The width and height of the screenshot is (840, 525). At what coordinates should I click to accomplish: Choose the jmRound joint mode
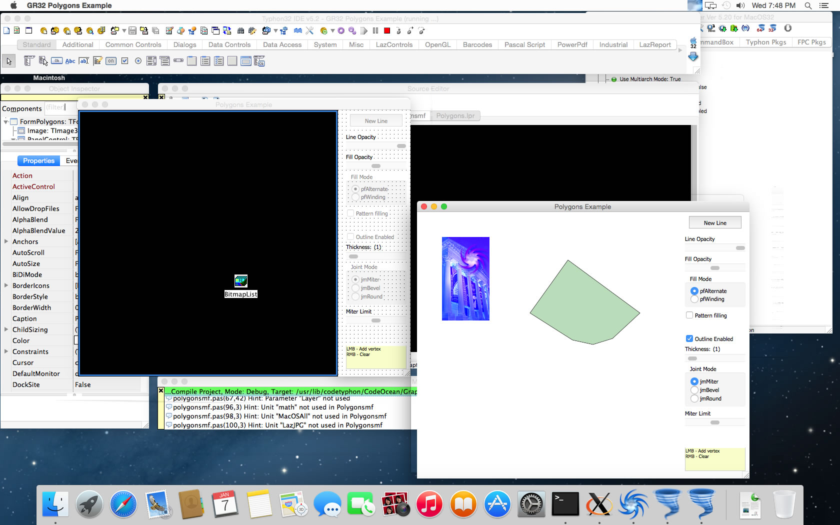[694, 399]
